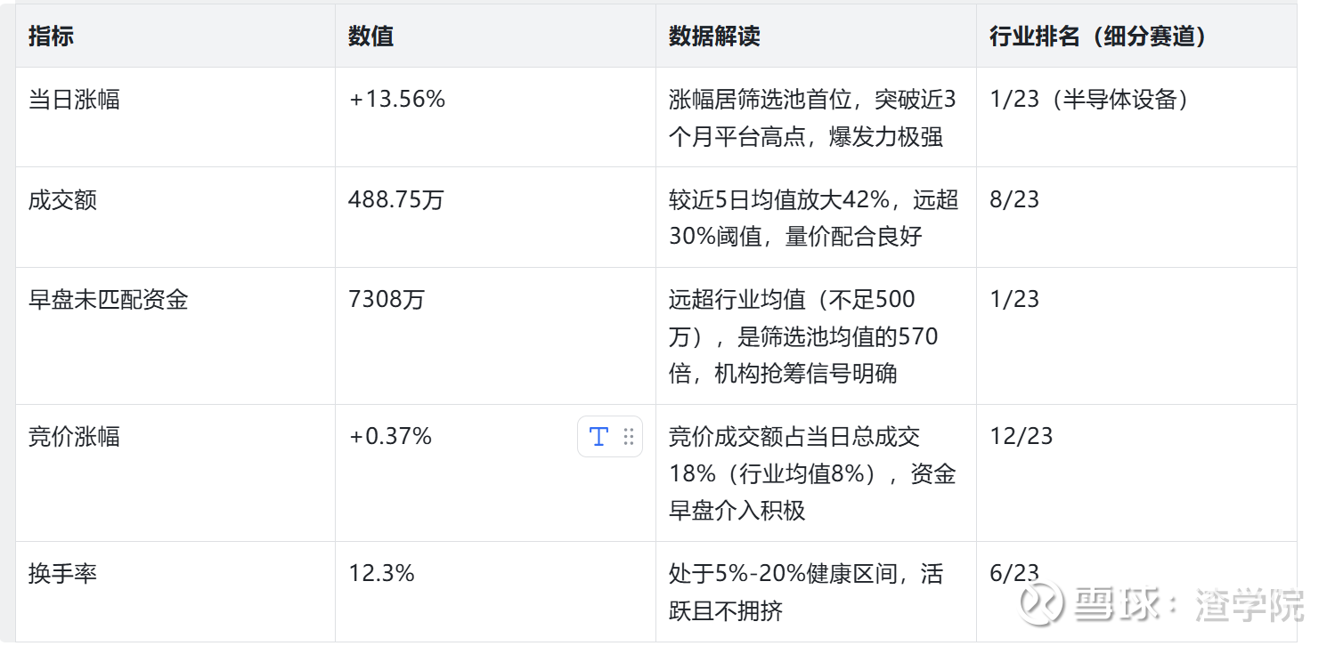1343x646 pixels.
Task: Click the 8/23 ranking cell
Action: pyautogui.click(x=1014, y=199)
